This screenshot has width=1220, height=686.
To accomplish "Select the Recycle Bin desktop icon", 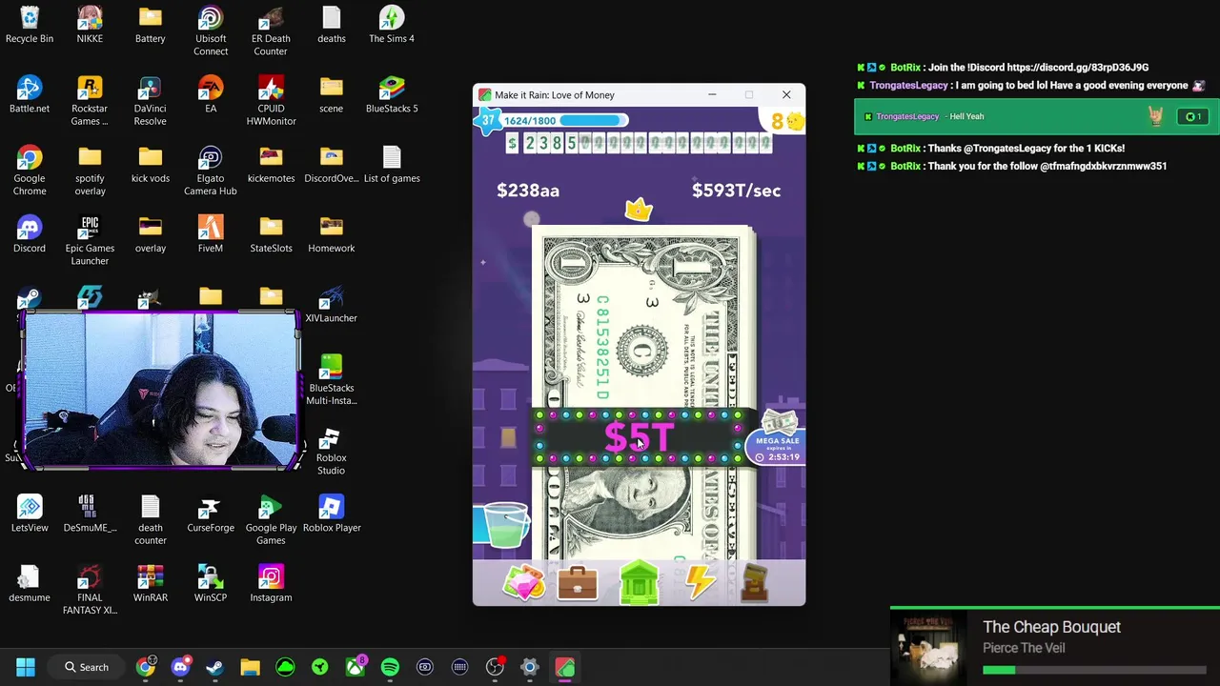I will tap(30, 25).
